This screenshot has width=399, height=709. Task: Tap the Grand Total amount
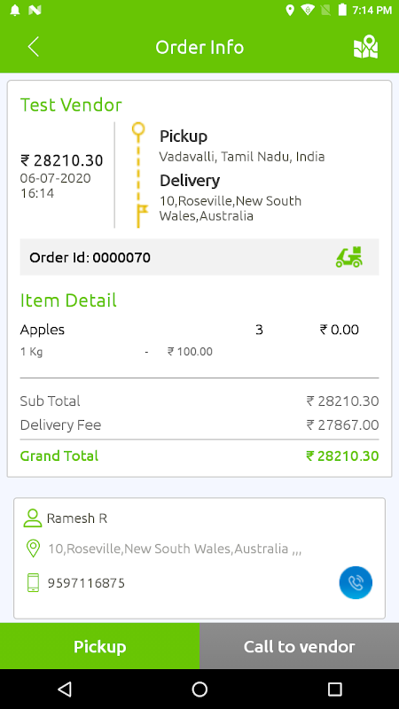coord(342,456)
